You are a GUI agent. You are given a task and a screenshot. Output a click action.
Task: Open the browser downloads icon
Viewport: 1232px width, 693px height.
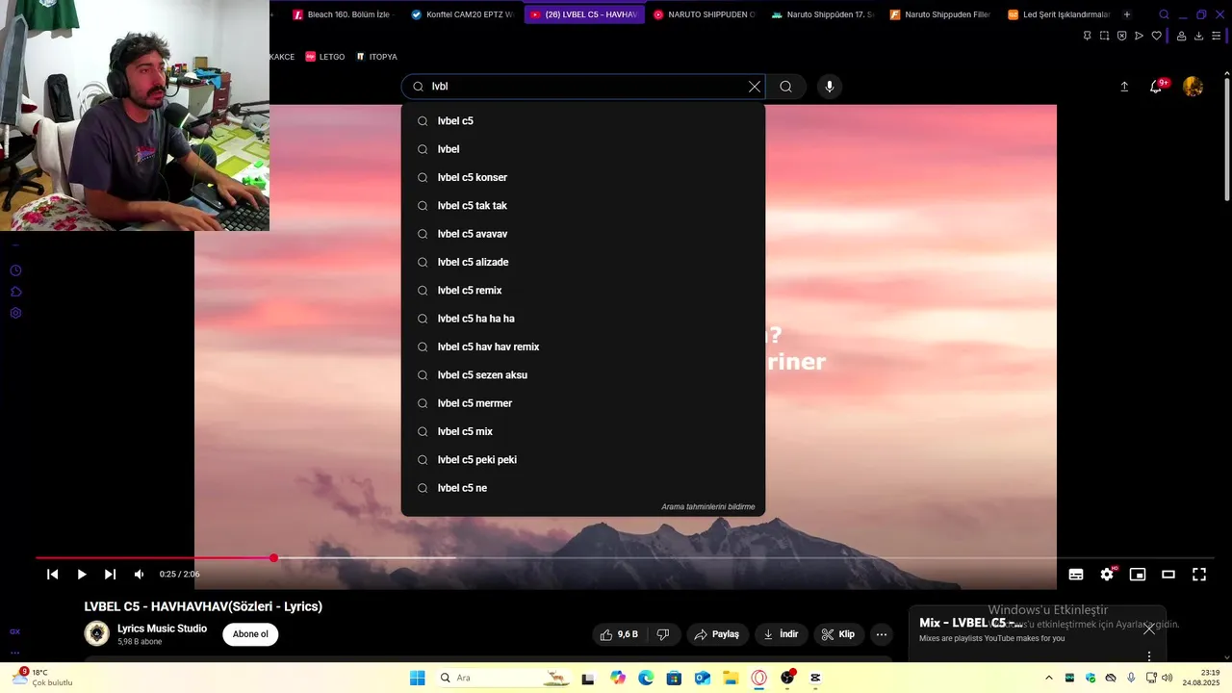[x=1198, y=36]
